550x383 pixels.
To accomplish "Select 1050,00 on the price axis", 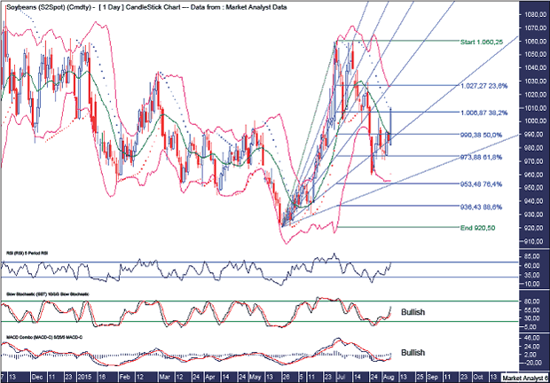I will coord(535,55).
